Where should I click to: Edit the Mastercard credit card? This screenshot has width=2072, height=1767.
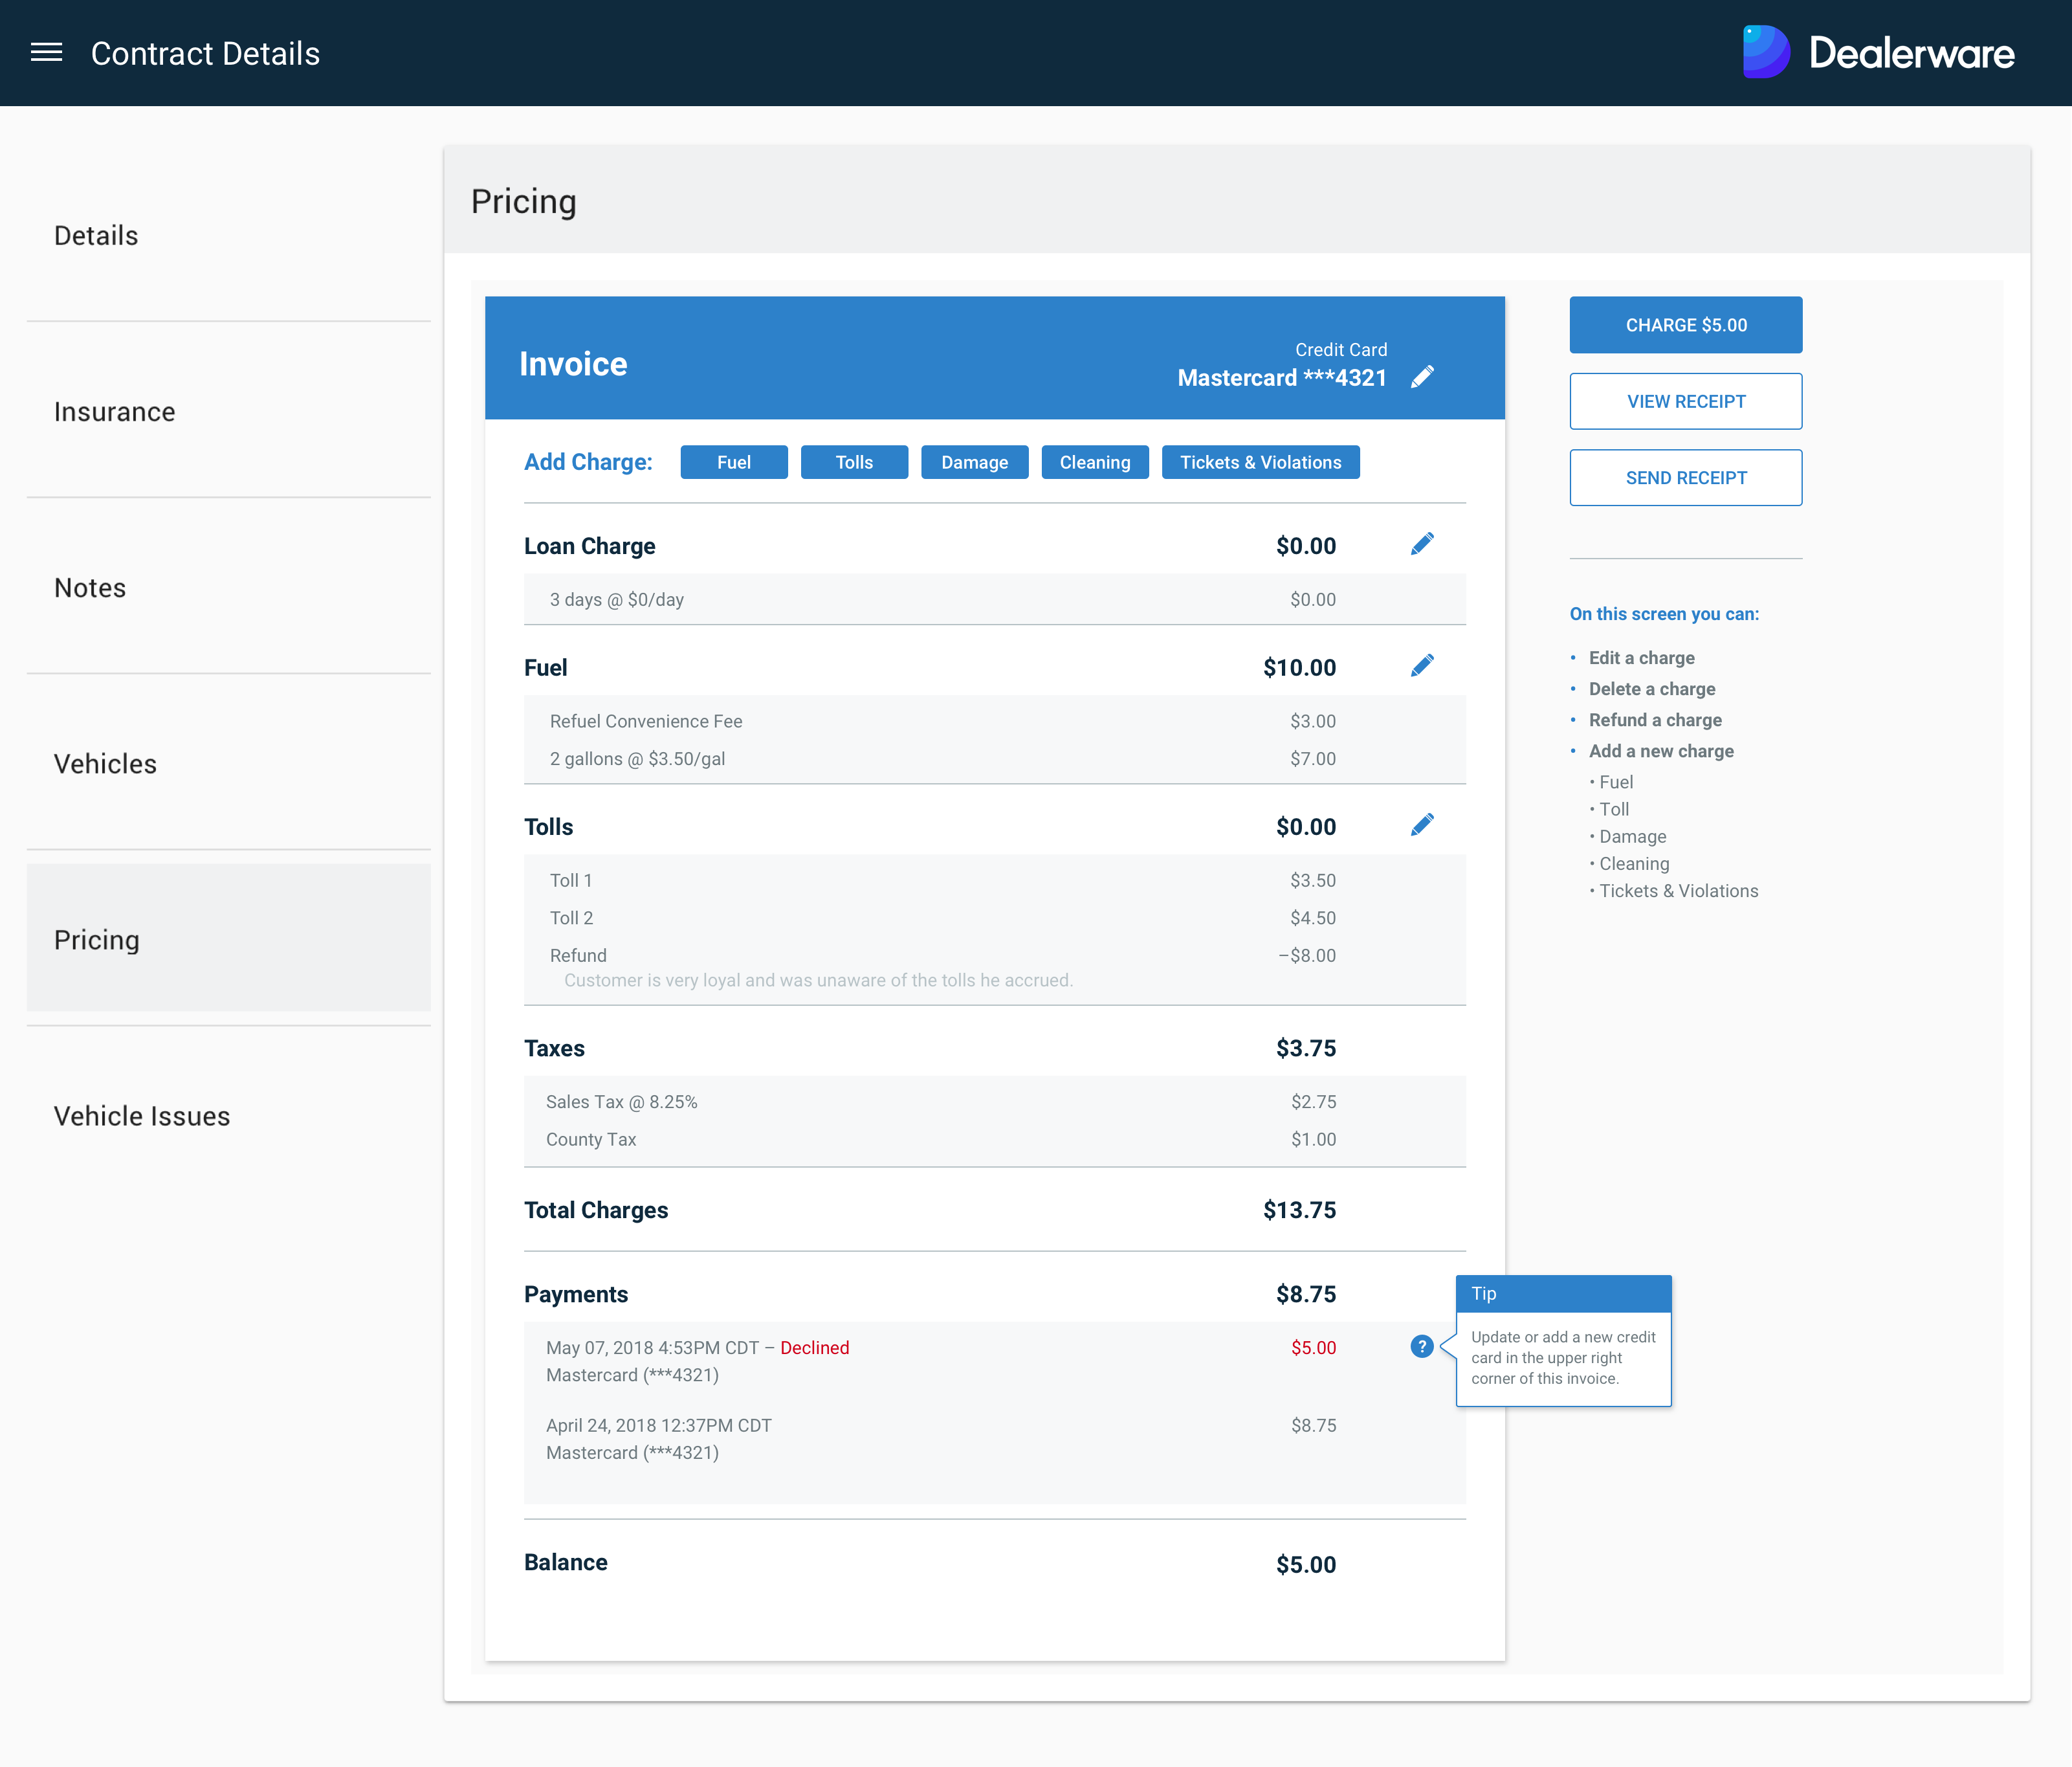[1421, 377]
